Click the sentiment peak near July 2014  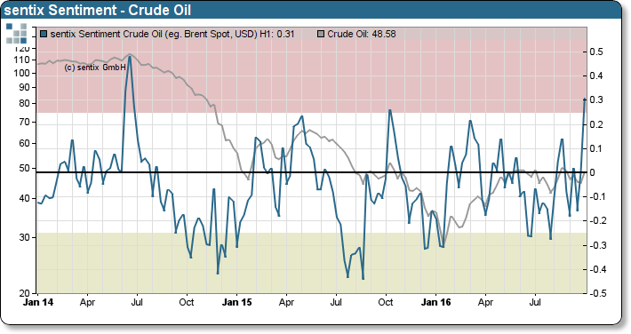[x=129, y=57]
